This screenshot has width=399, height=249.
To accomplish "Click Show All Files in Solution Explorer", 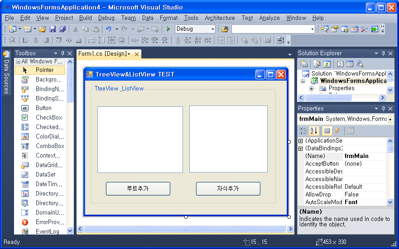I will pos(317,63).
